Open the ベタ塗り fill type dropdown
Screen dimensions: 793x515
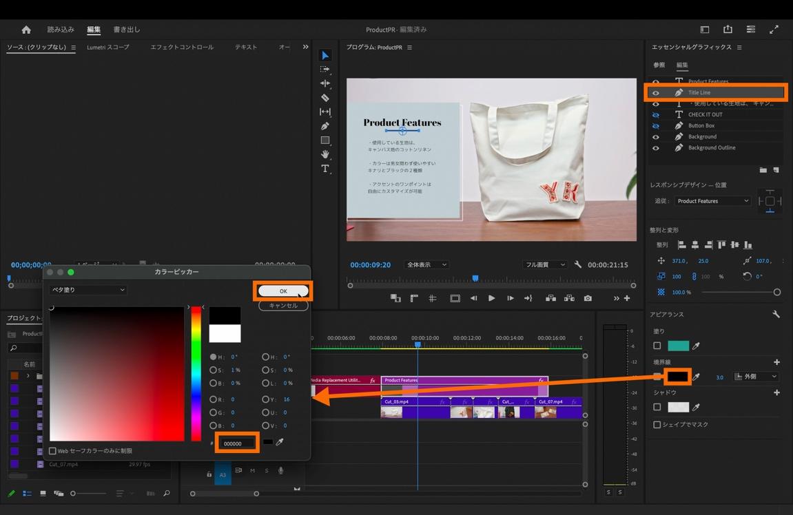87,290
